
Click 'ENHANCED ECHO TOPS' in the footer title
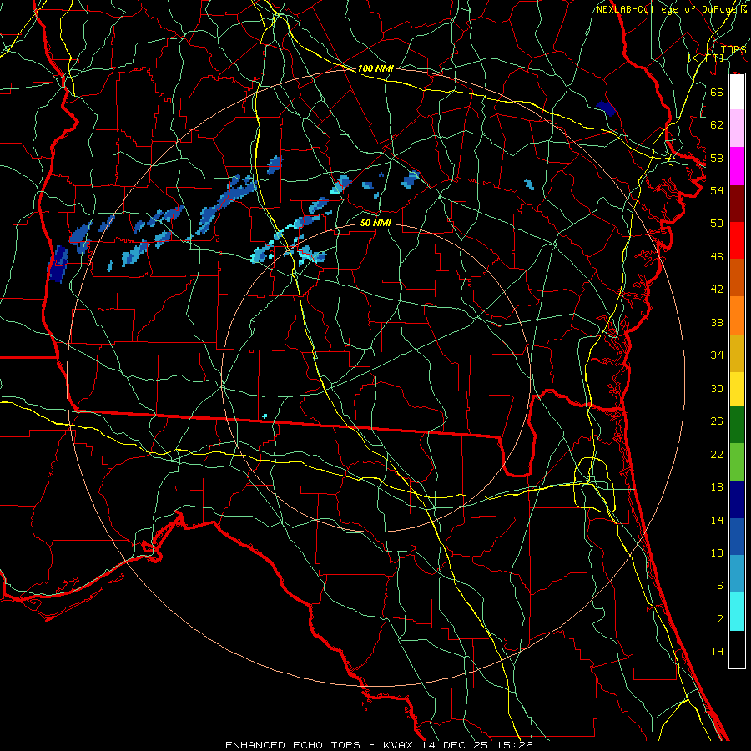pos(293,745)
